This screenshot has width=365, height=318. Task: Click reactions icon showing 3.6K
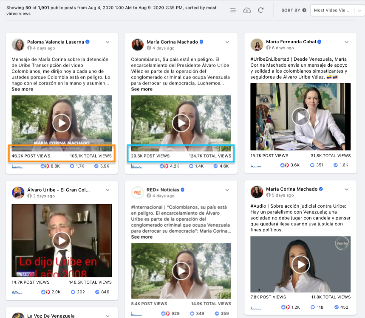[x=284, y=165]
